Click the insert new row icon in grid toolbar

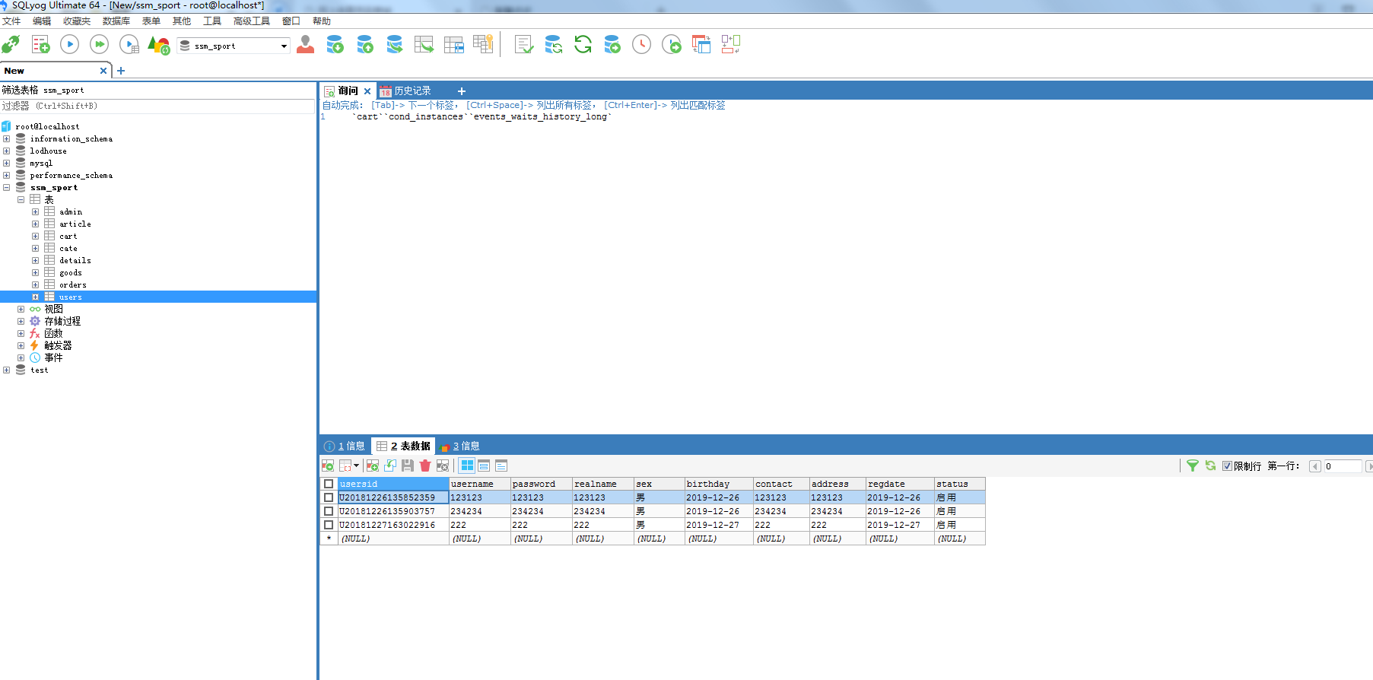click(373, 466)
